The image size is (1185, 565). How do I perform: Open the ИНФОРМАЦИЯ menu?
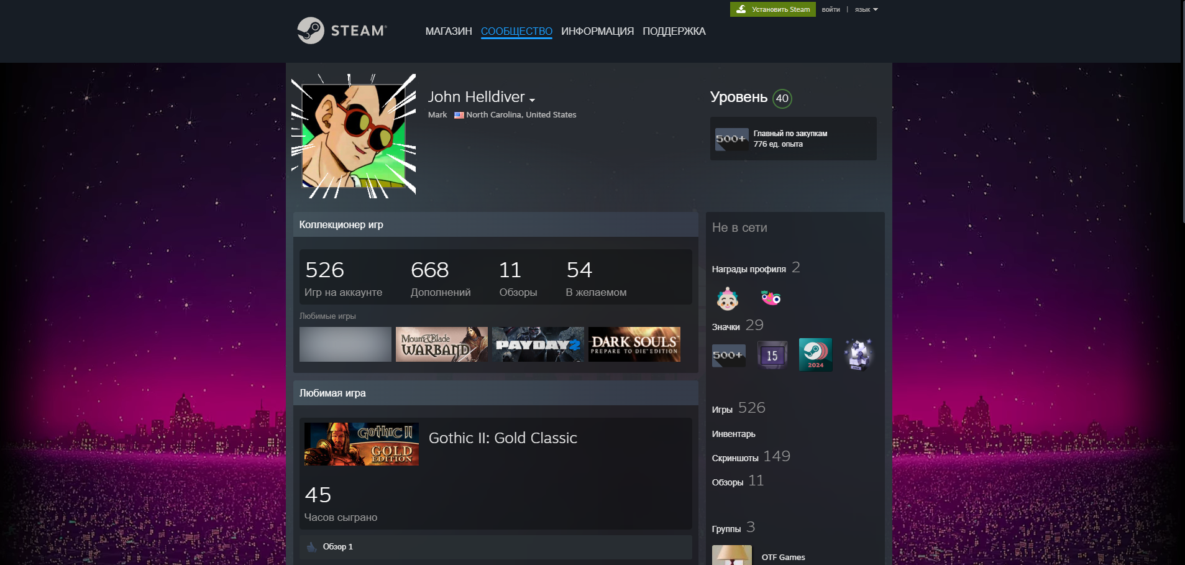[598, 31]
